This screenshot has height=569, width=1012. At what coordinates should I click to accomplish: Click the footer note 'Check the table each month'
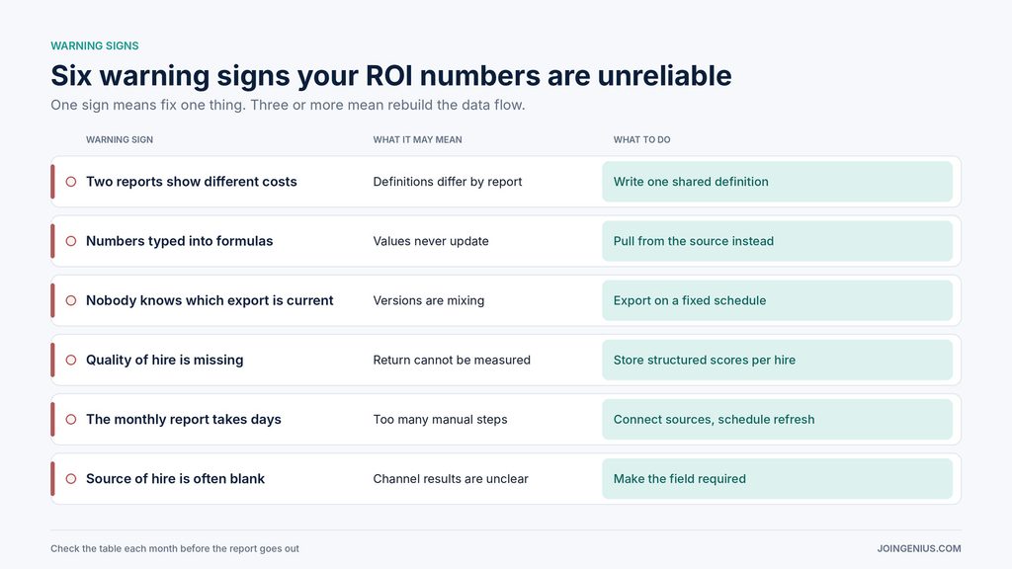pos(175,549)
